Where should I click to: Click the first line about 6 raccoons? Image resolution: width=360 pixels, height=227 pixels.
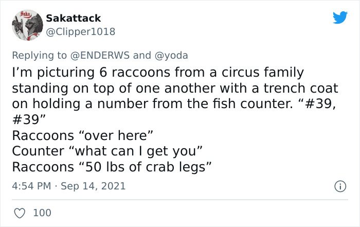coord(158,73)
